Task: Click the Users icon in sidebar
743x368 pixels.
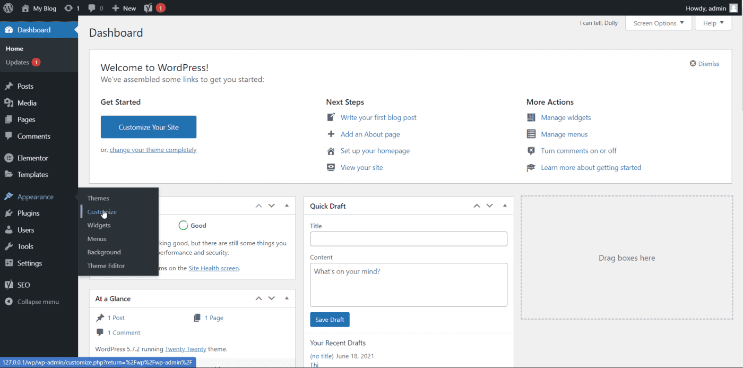Action: click(8, 230)
